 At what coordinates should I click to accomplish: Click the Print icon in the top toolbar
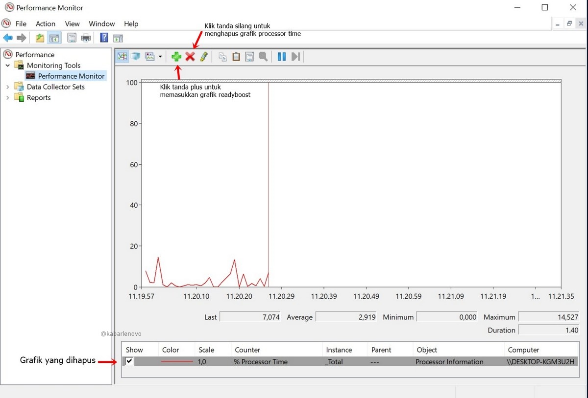coord(86,38)
